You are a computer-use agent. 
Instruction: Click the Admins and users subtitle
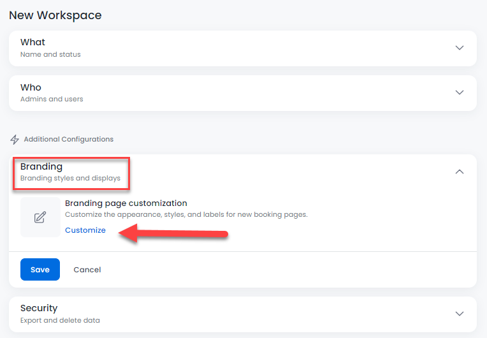click(52, 99)
